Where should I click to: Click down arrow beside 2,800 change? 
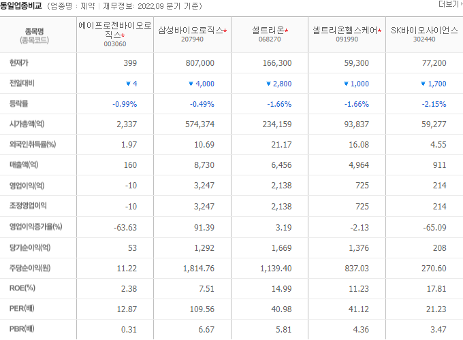coord(268,84)
